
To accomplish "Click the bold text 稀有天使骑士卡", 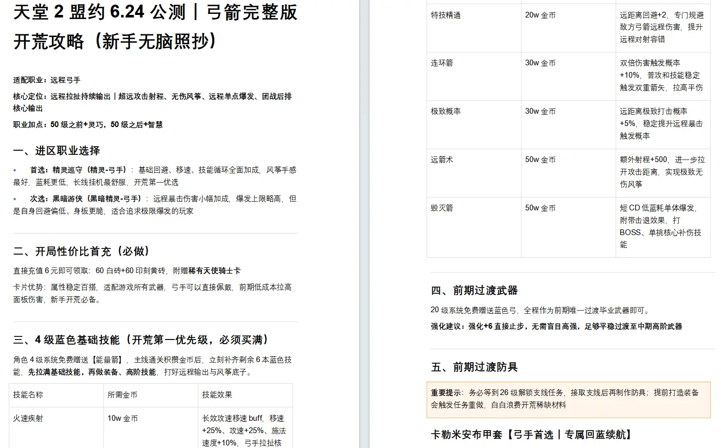I will click(x=214, y=271).
